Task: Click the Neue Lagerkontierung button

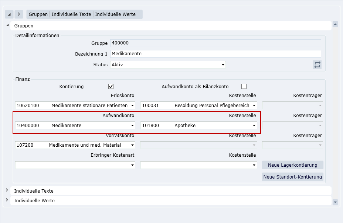Action: pyautogui.click(x=292, y=165)
